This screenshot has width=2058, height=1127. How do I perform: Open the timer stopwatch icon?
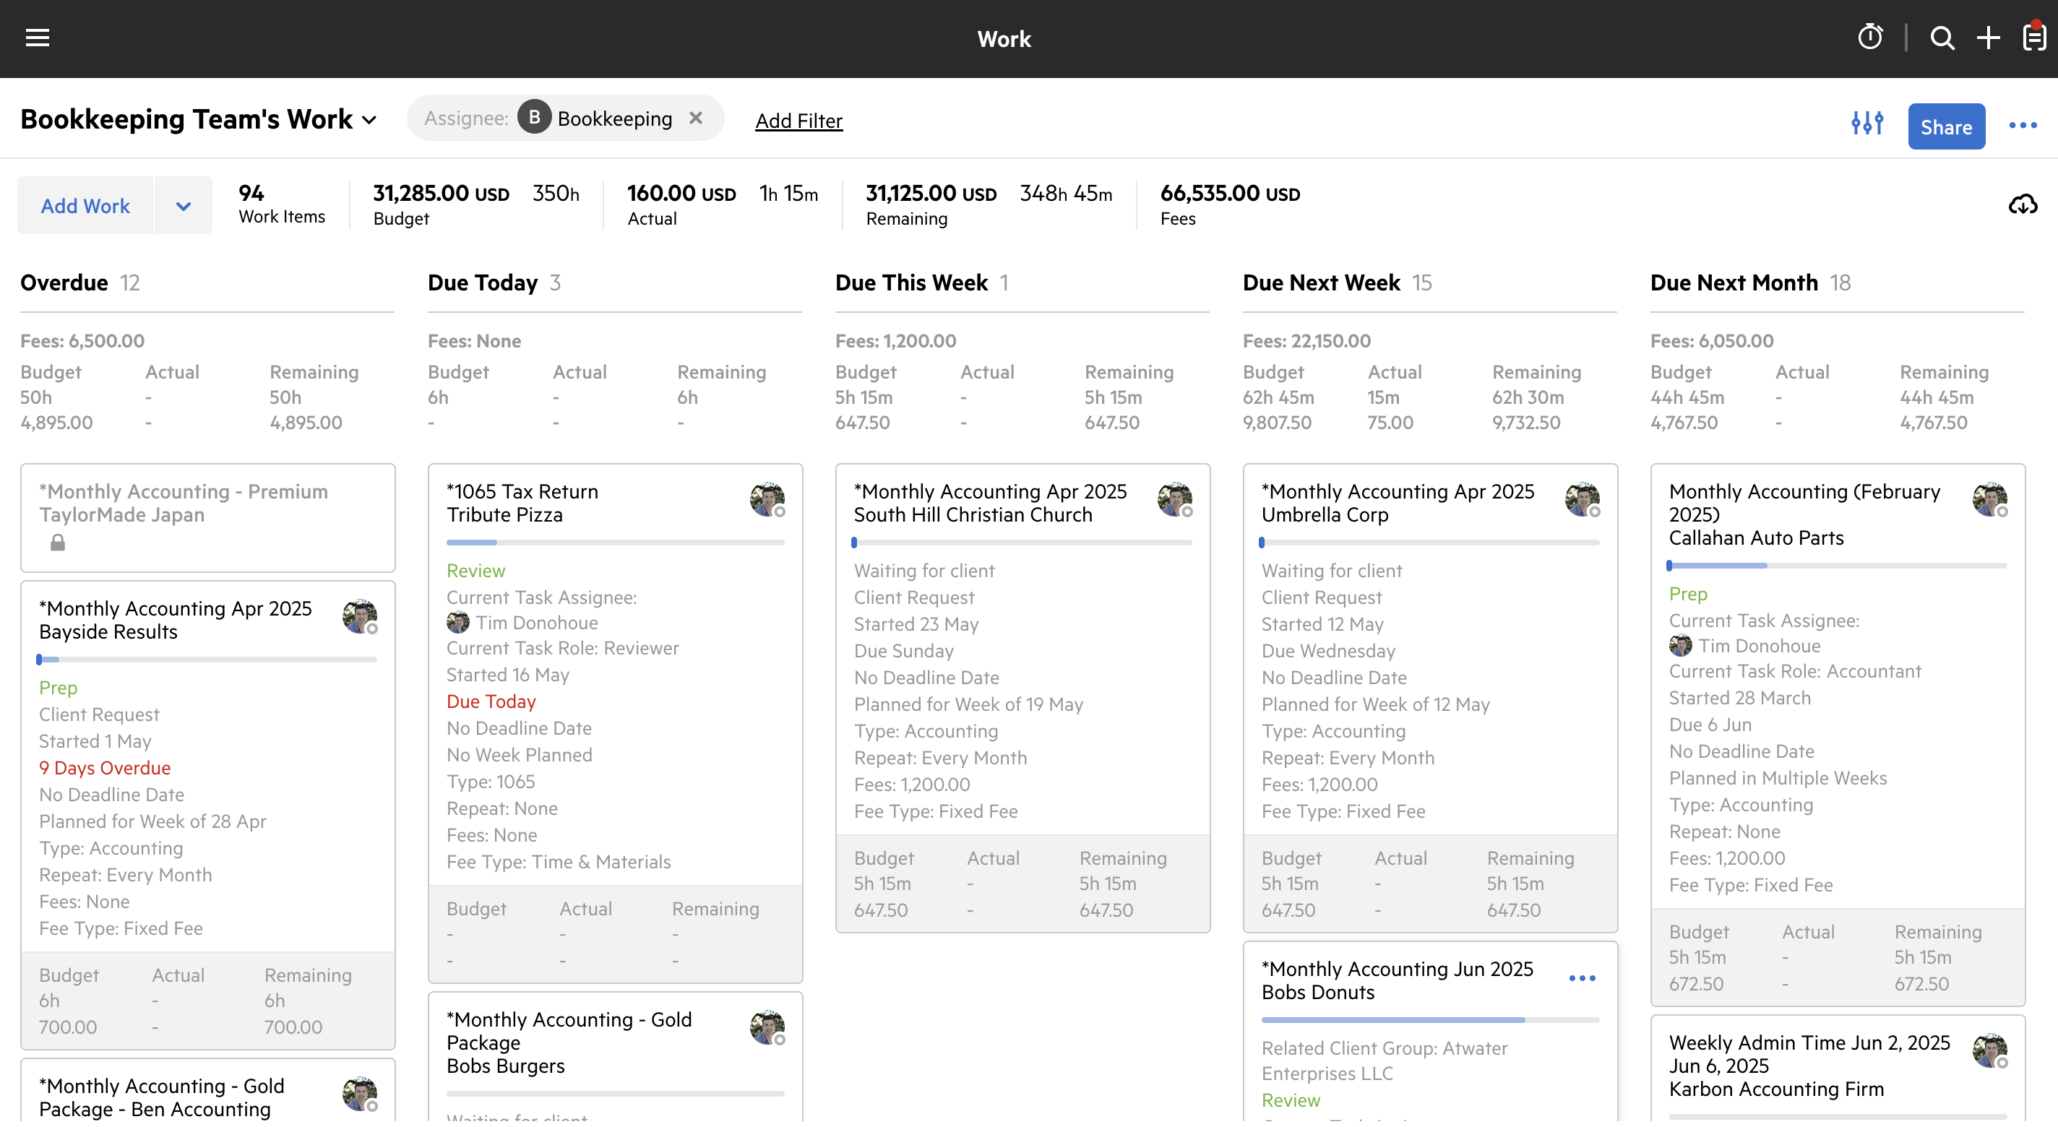point(1869,38)
